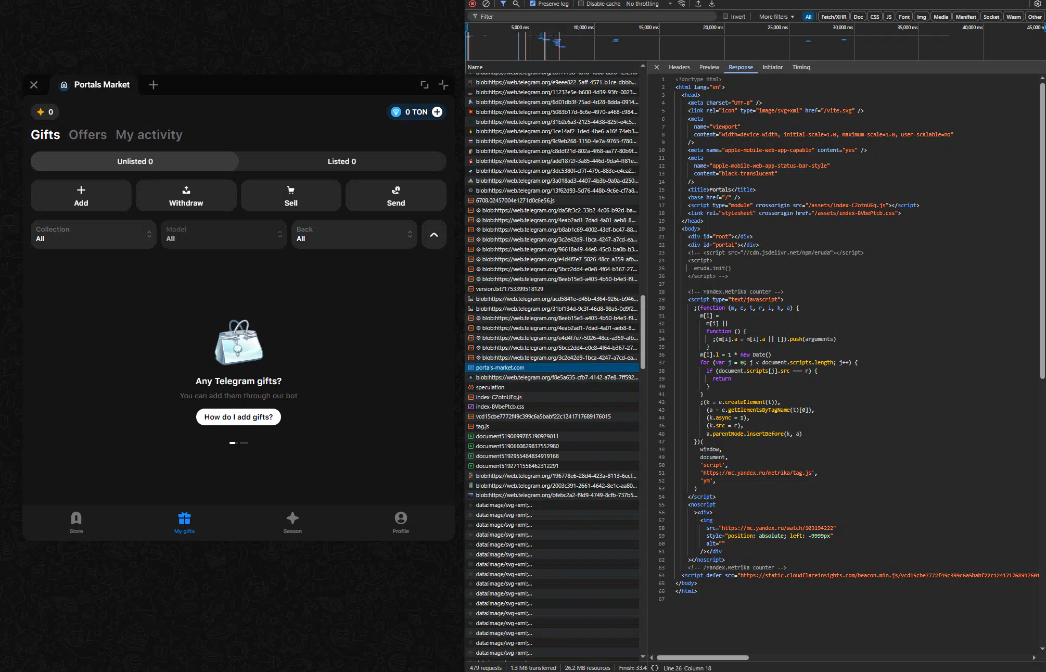Toggle the Socket request type filter

coord(991,17)
